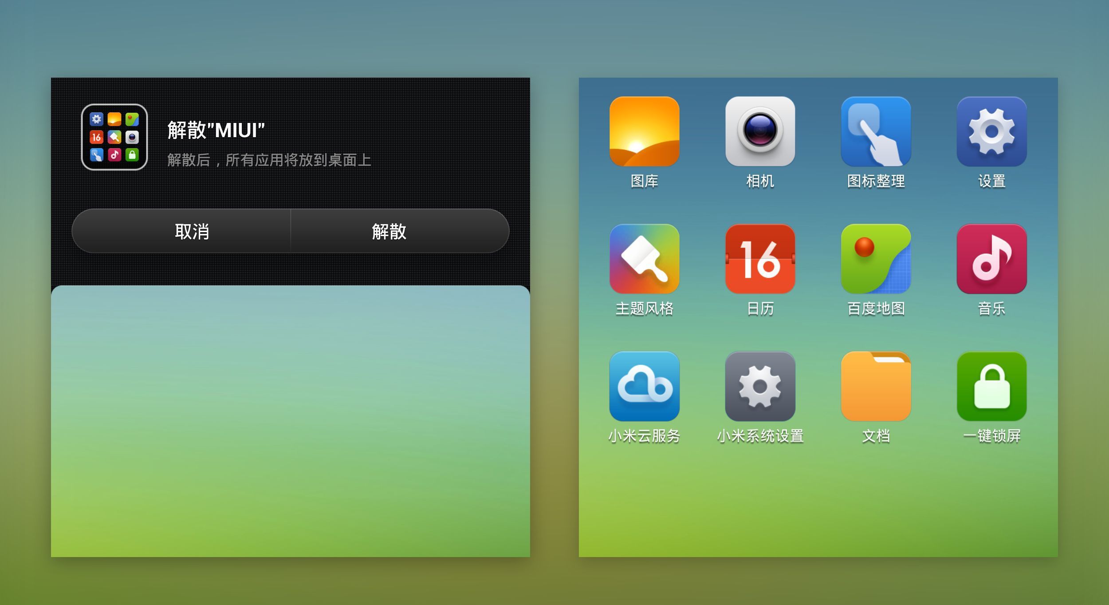Image resolution: width=1109 pixels, height=605 pixels.
Task: Click the 主题风格 label text
Action: pos(644,308)
